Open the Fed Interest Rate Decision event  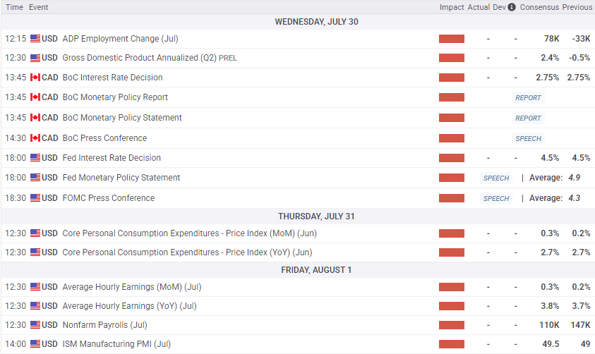click(x=112, y=158)
